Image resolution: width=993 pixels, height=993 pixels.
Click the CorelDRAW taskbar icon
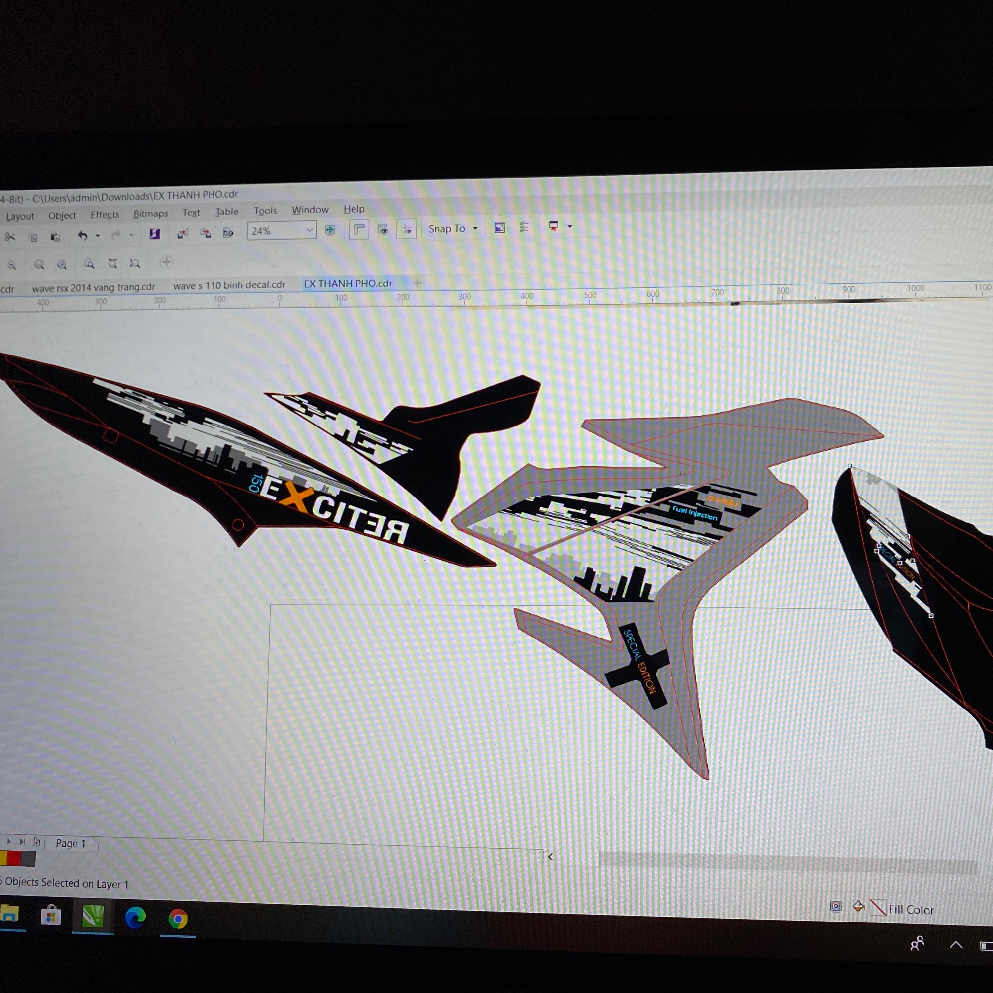(x=93, y=917)
